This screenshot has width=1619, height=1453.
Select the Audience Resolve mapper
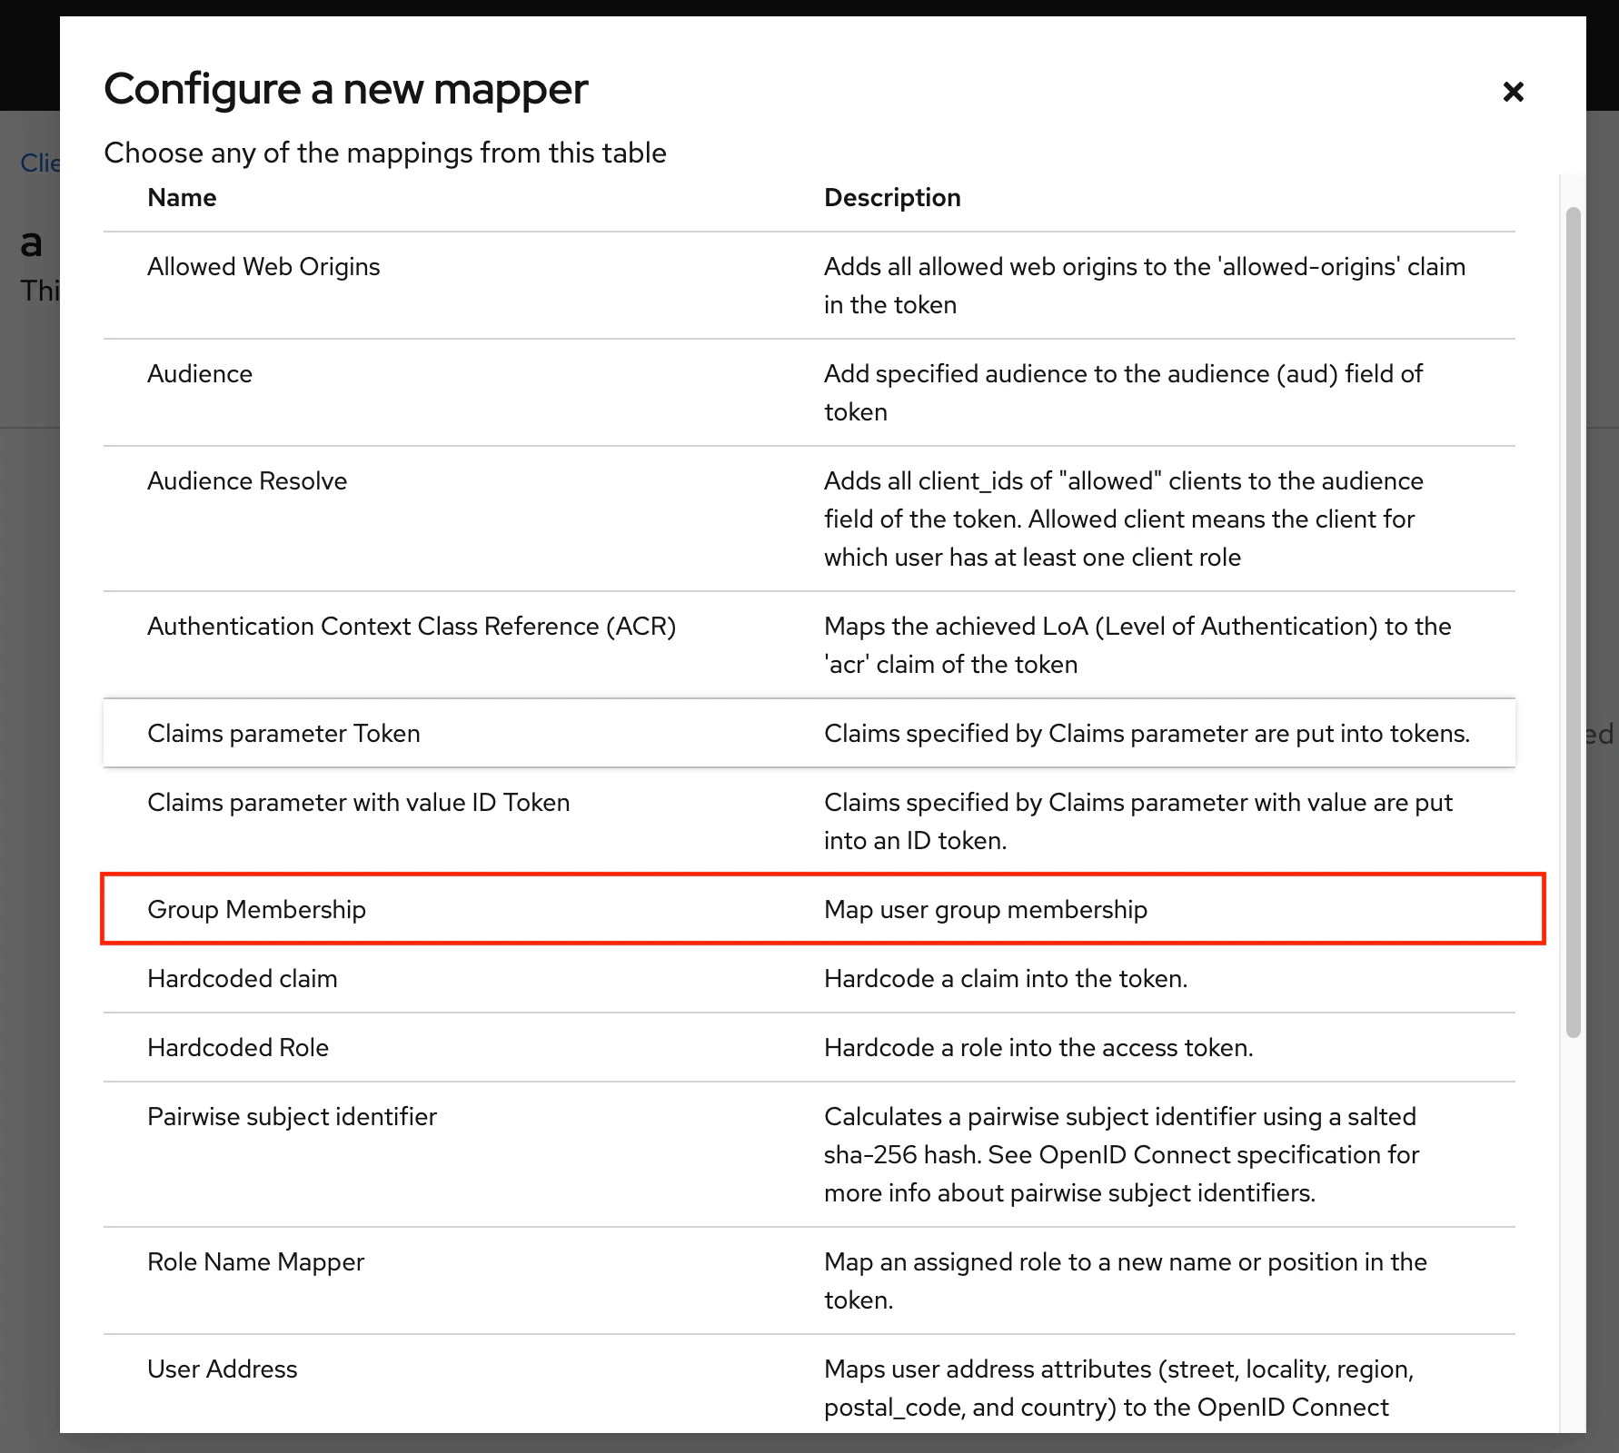click(x=246, y=480)
